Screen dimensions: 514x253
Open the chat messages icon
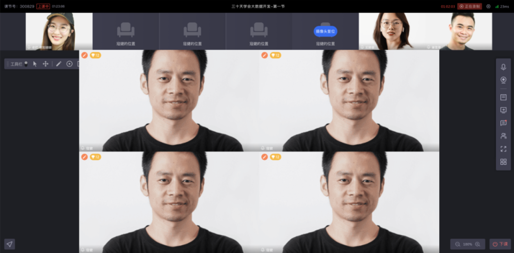click(x=503, y=123)
